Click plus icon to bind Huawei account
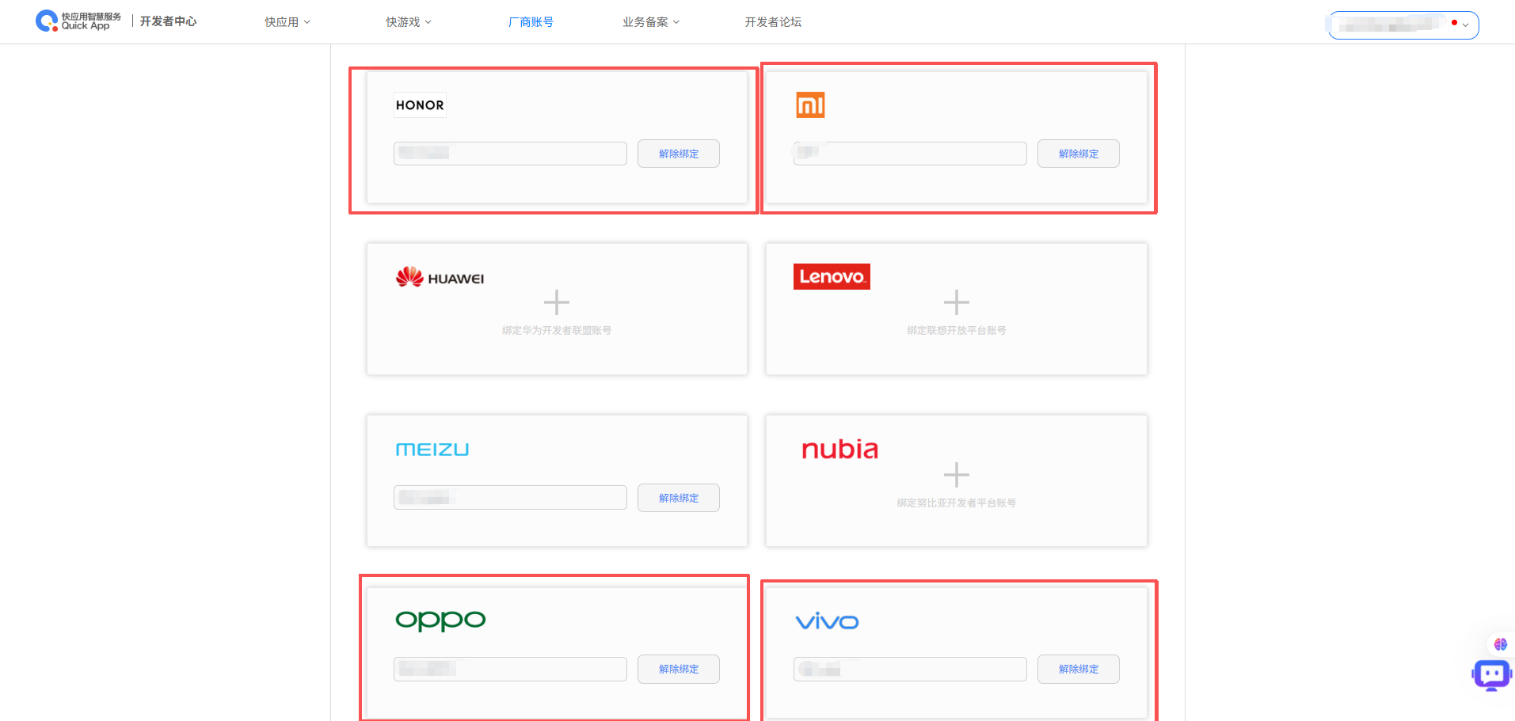Image resolution: width=1515 pixels, height=721 pixels. coord(557,302)
